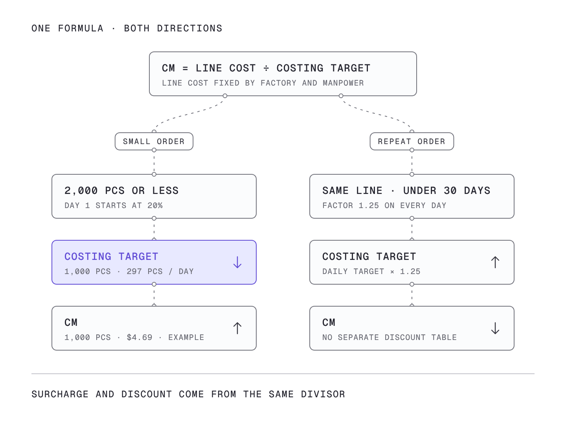Select the Same Line · Under 30 Days card

coord(412,196)
